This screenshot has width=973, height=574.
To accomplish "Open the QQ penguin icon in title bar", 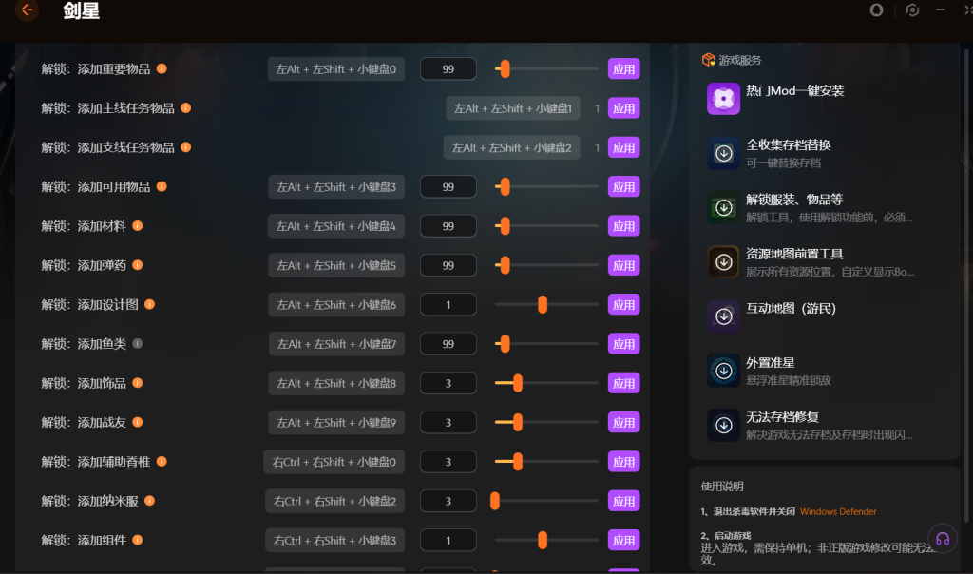I will coord(876,10).
